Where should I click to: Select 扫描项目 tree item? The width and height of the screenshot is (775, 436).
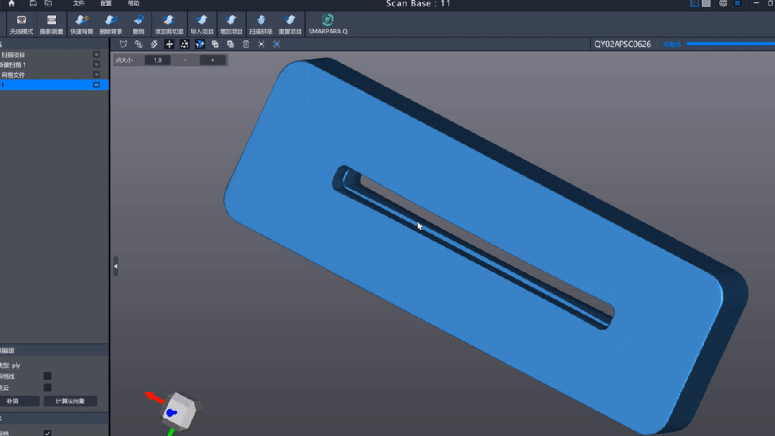(13, 55)
